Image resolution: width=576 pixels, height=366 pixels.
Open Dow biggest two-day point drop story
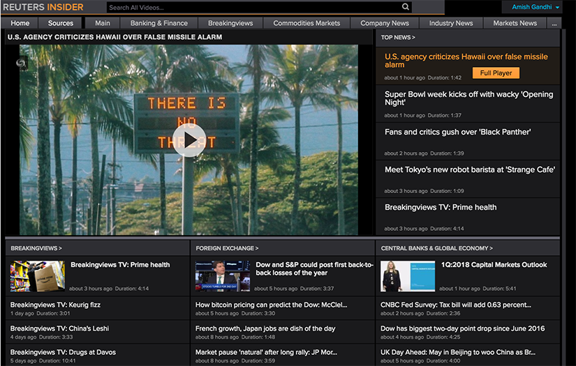point(462,328)
